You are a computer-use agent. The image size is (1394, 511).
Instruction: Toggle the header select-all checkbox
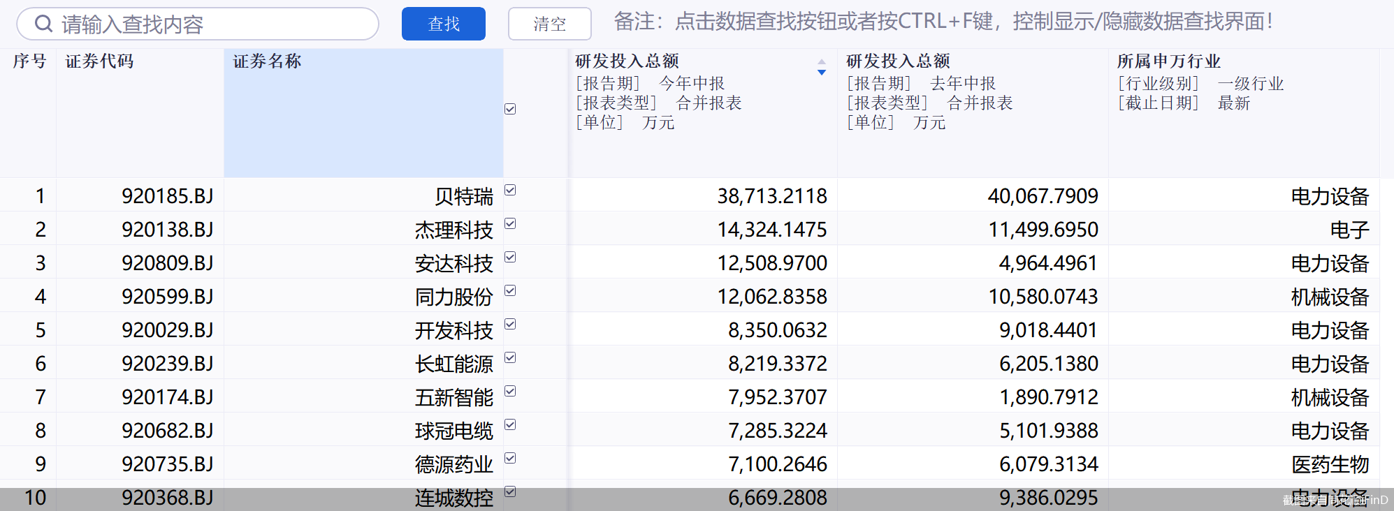click(510, 109)
